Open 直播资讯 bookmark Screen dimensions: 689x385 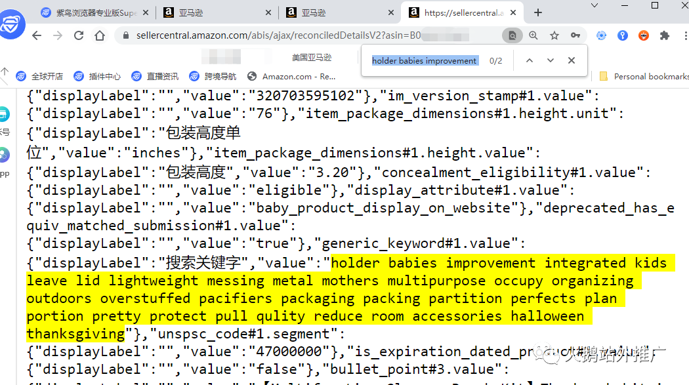[155, 76]
